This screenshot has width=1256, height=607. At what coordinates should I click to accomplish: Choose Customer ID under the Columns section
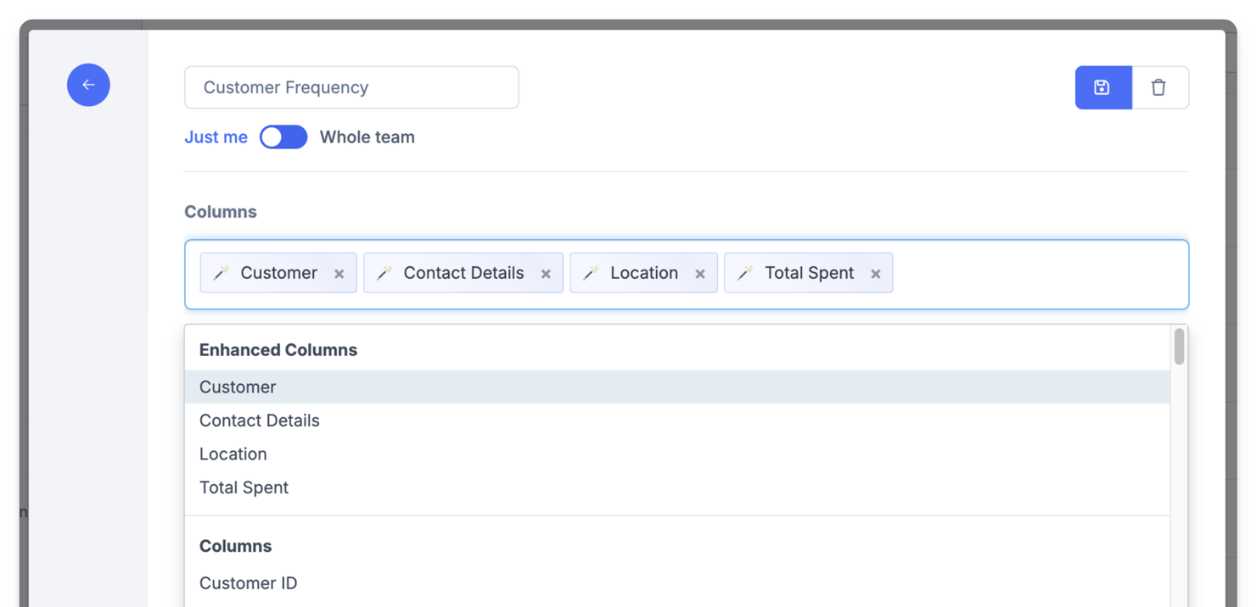click(x=248, y=583)
